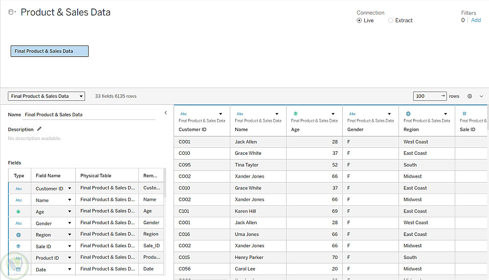Viewport: 489px width, 280px height.
Task: Sort by Type column header
Action: pyautogui.click(x=19, y=176)
